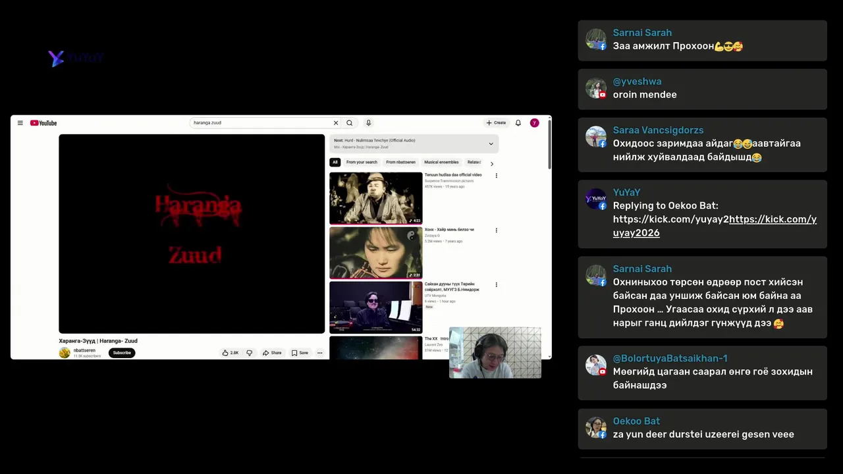The image size is (843, 474).
Task: Share the Haranga Zuud video
Action: pyautogui.click(x=272, y=353)
